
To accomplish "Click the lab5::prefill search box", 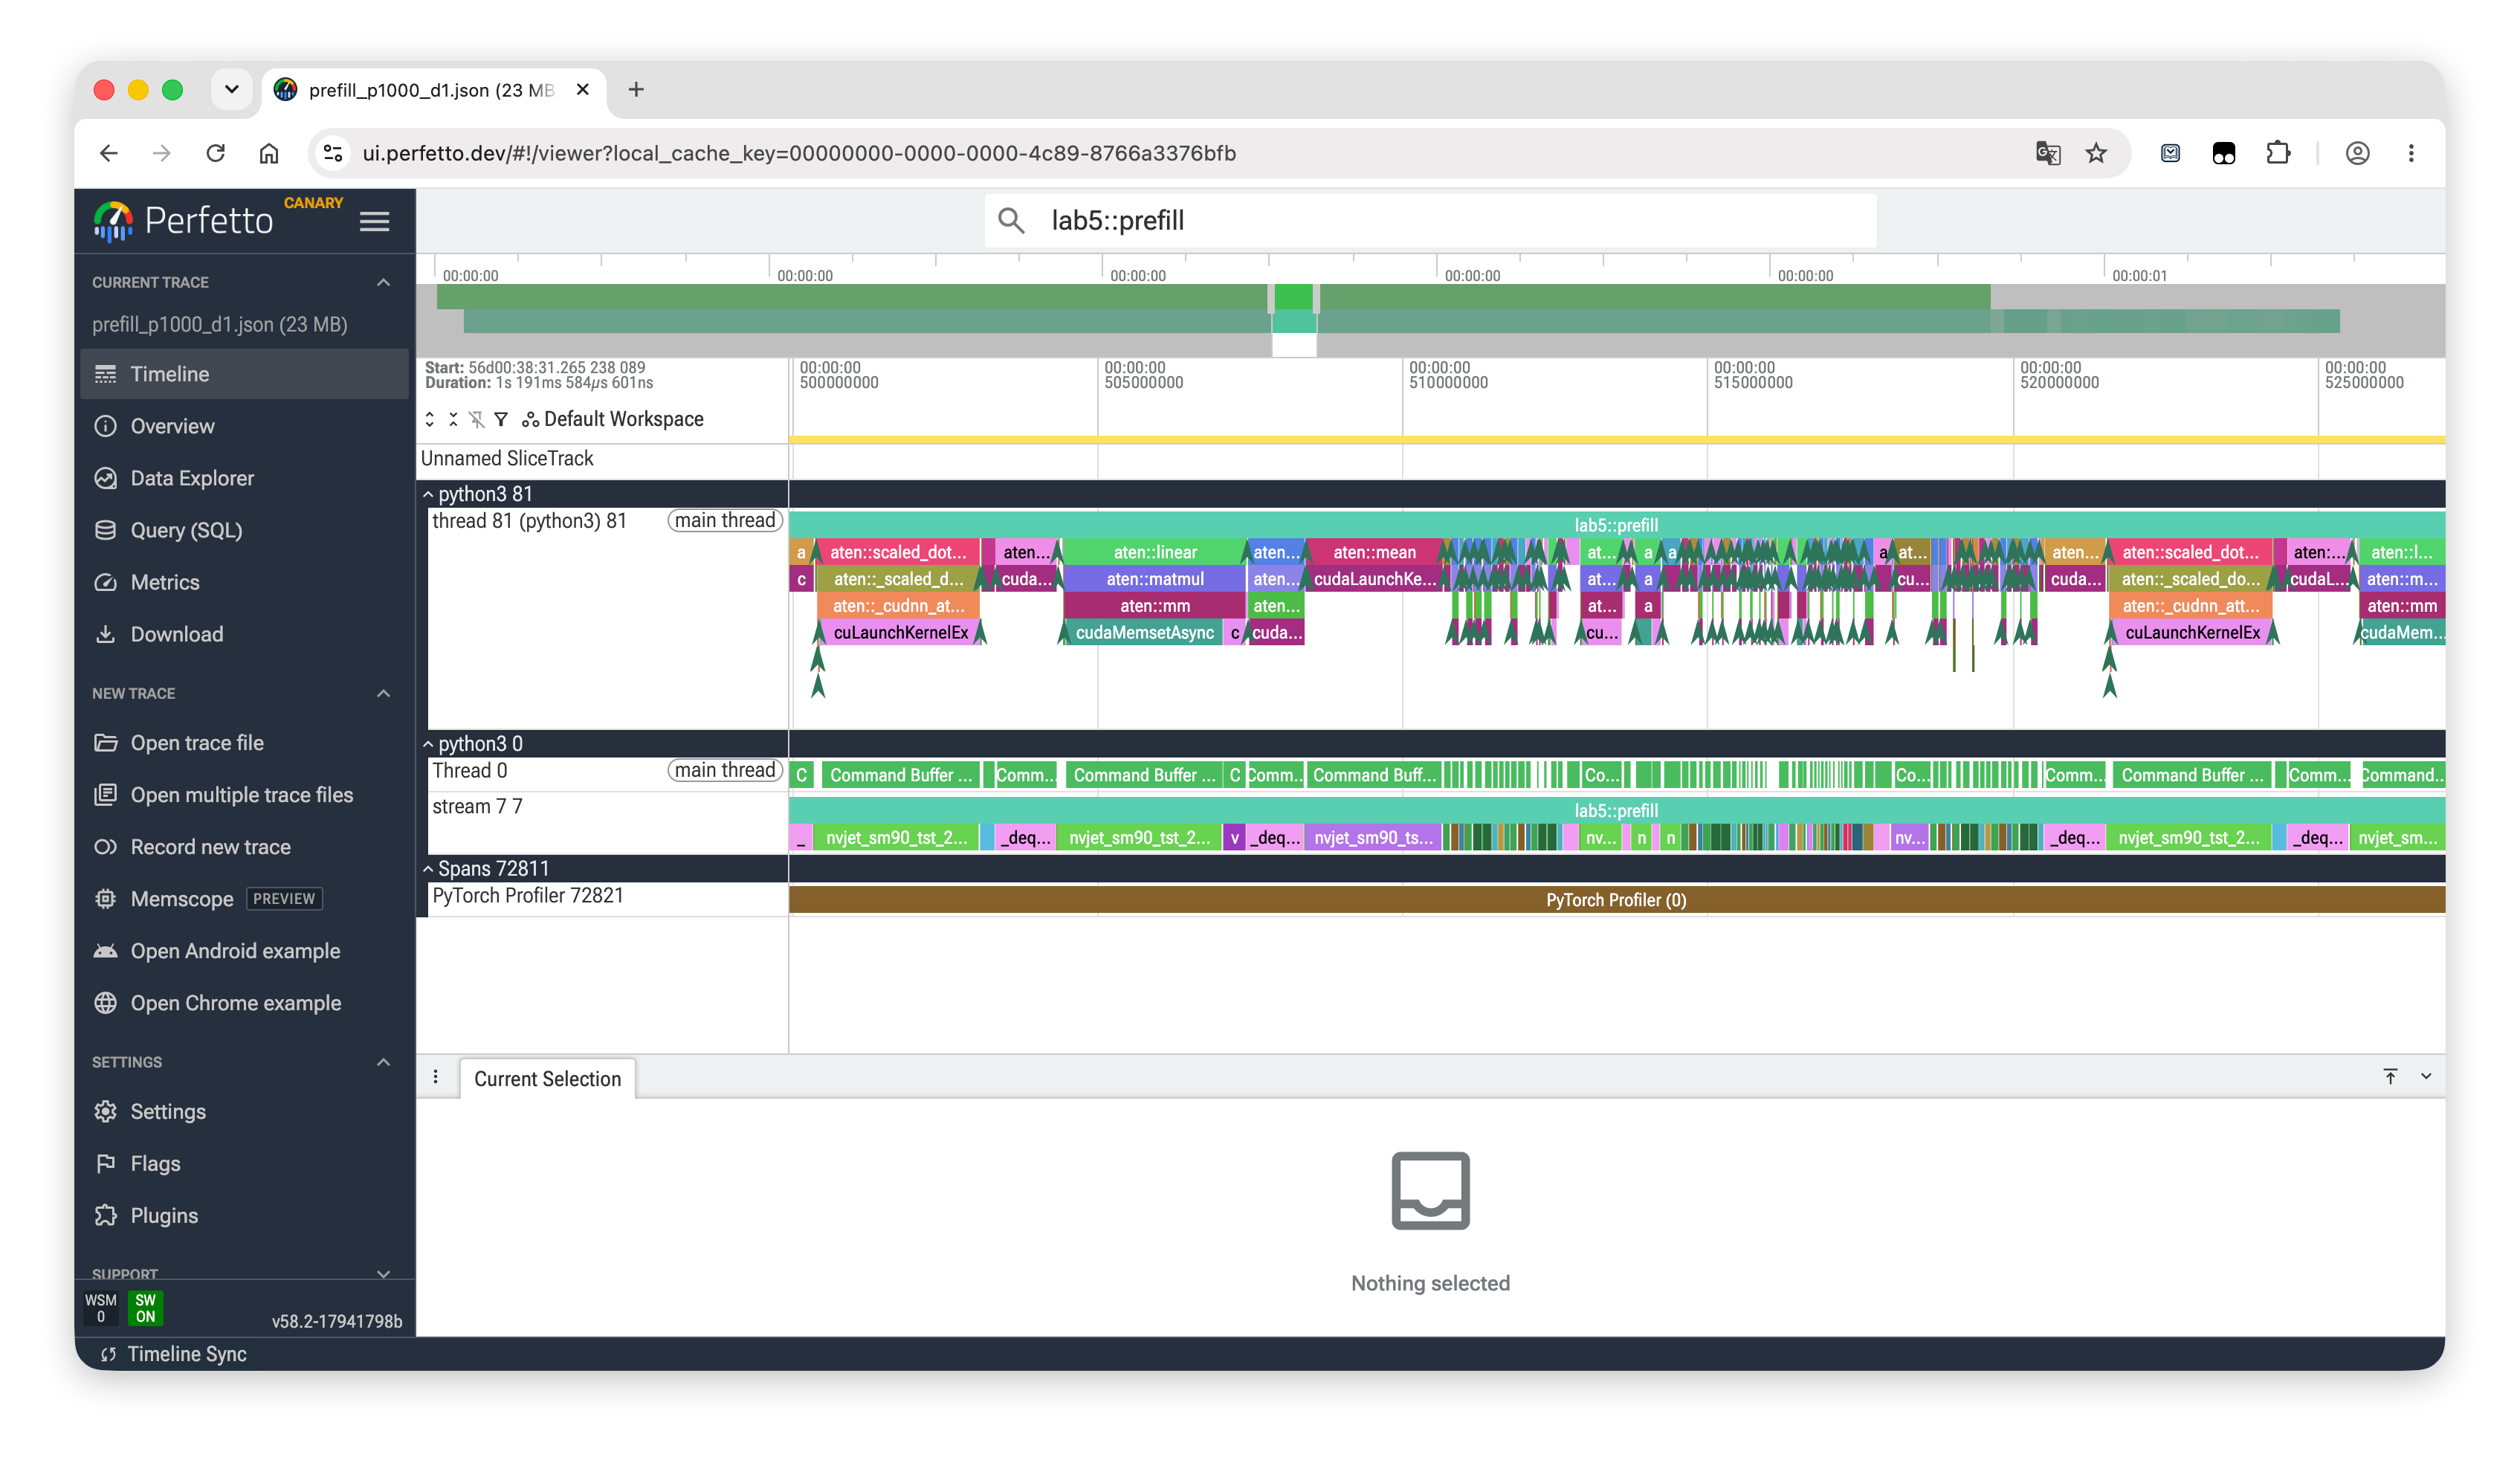I will [x=1430, y=221].
